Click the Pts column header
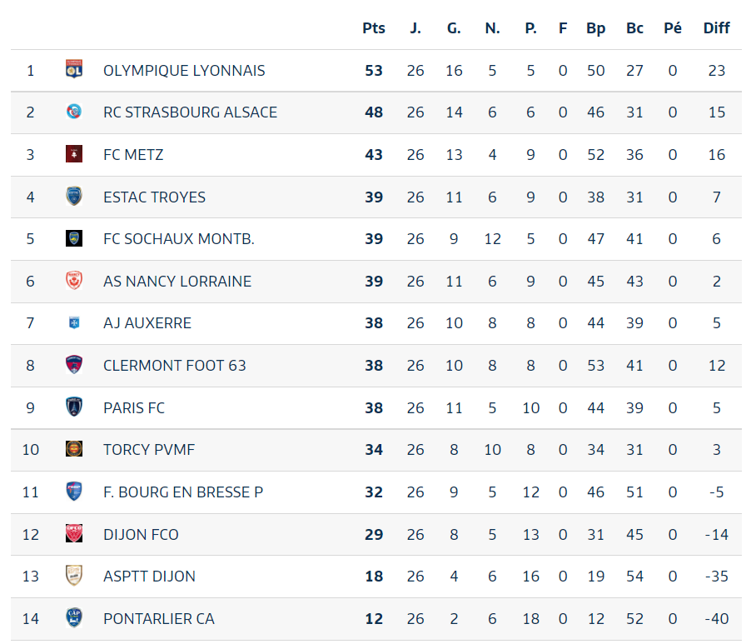Viewport: 756px width, 644px height. click(374, 27)
